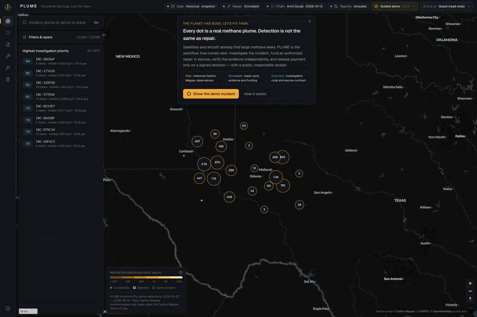Open the How it works link
This screenshot has width=477, height=317.
255,94
